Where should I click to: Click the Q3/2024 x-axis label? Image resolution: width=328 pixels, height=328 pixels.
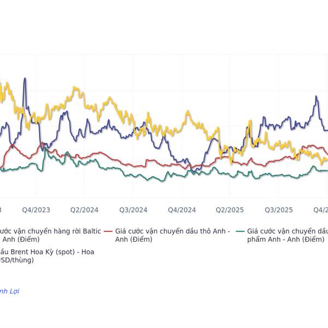133,210
